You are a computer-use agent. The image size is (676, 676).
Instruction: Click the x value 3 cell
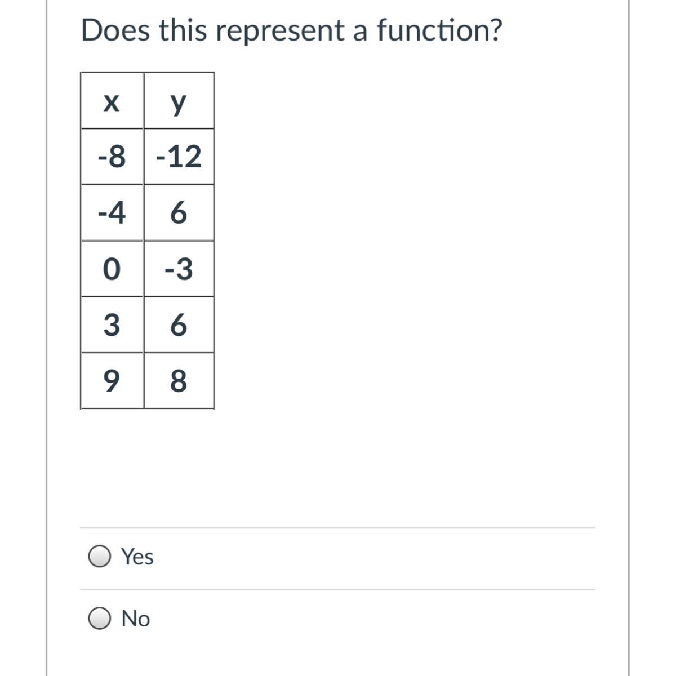click(x=112, y=325)
